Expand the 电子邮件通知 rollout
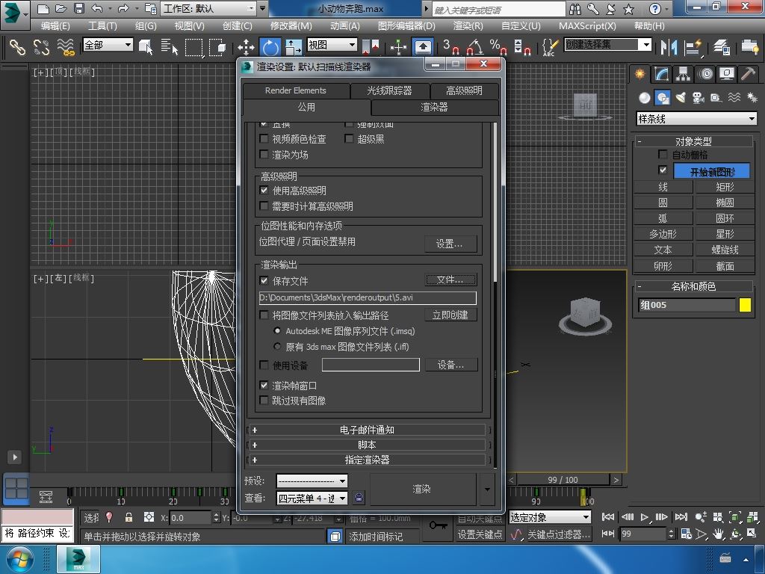Viewport: 765px width, 574px height. pos(367,430)
